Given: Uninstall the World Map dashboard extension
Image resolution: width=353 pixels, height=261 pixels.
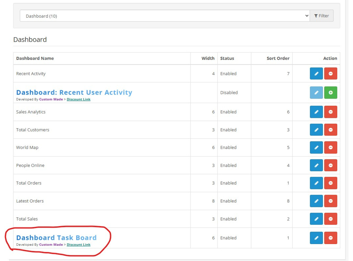Looking at the screenshot, I should click(331, 147).
